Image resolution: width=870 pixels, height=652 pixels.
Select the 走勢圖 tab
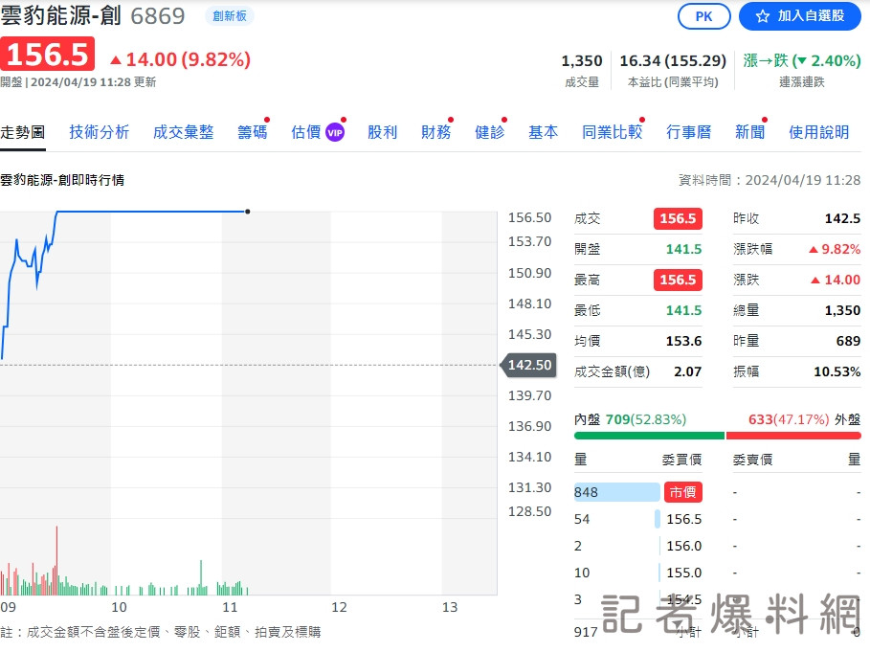pyautogui.click(x=22, y=132)
